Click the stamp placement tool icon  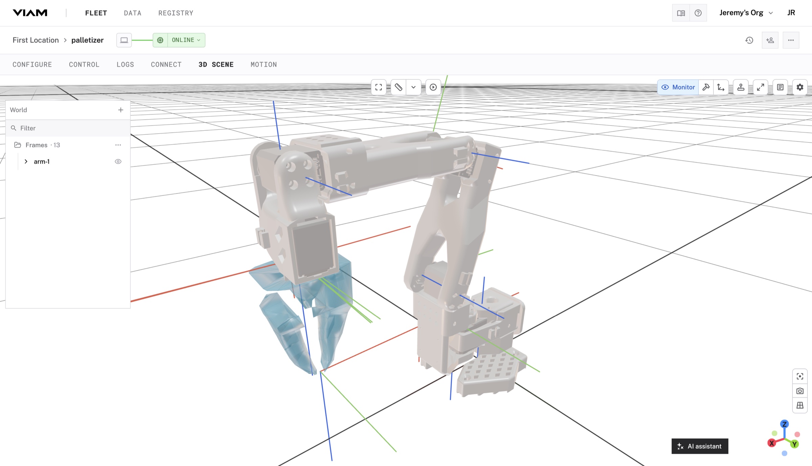pyautogui.click(x=741, y=87)
